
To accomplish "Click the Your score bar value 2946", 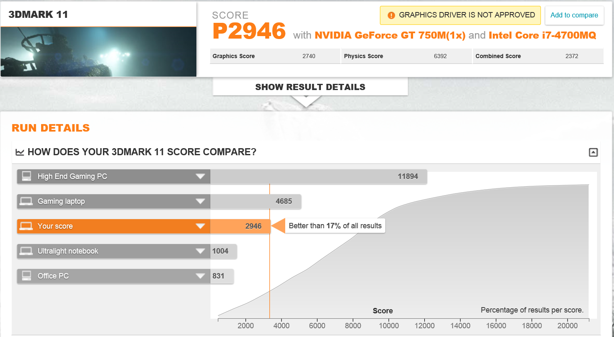I will coord(253,226).
